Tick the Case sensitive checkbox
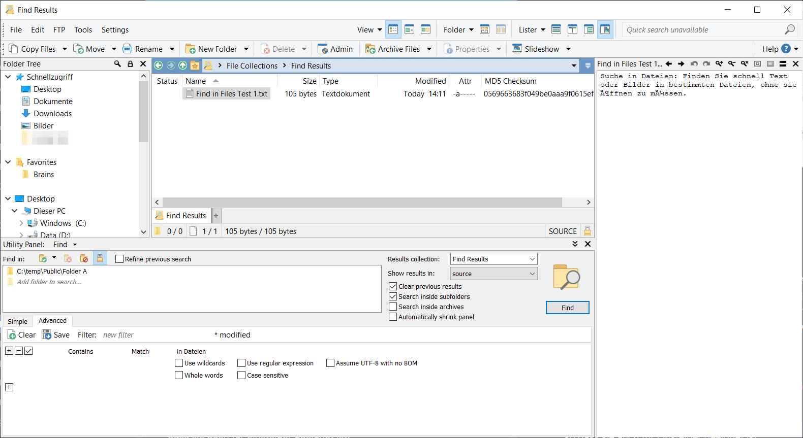The height and width of the screenshot is (438, 803). [241, 375]
